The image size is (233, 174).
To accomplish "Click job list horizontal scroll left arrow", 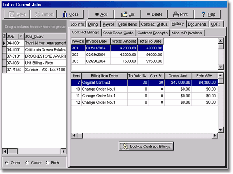I will click(5, 151).
